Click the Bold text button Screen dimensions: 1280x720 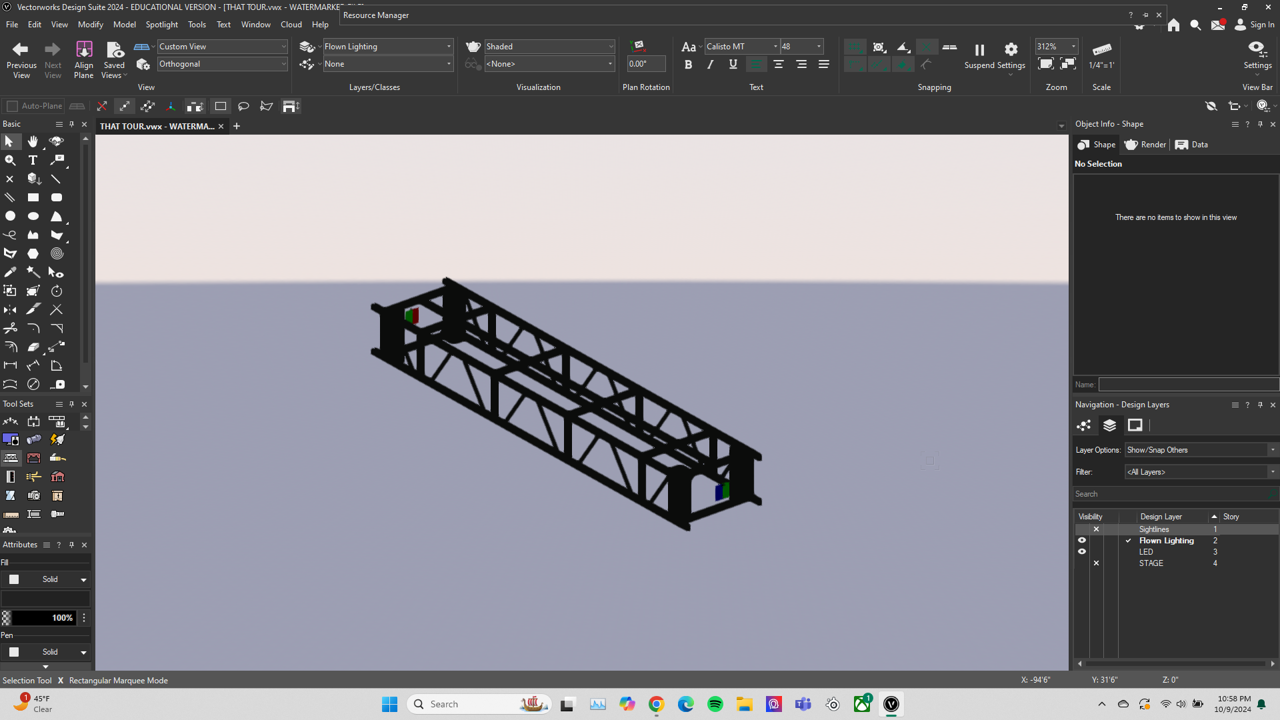688,65
